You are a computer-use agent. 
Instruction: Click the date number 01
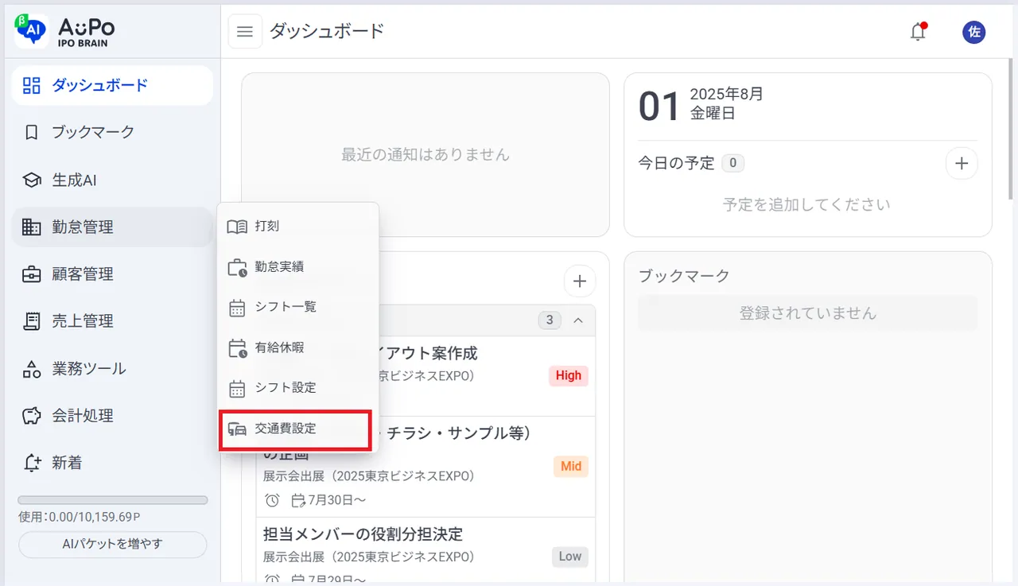point(659,107)
